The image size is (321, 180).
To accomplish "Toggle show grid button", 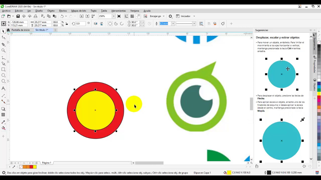I will [x=132, y=16].
